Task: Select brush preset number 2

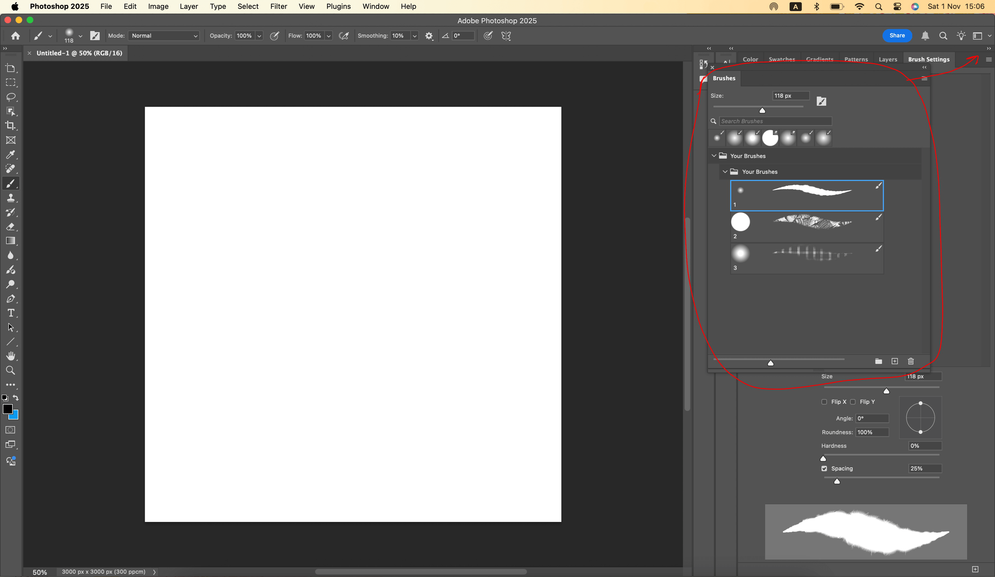Action: point(806,227)
